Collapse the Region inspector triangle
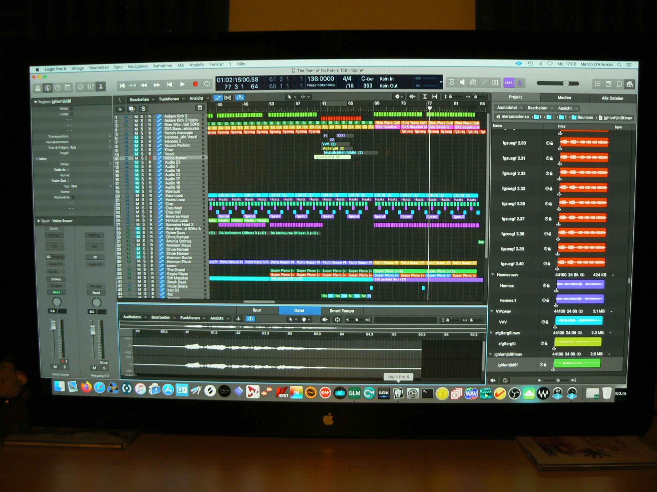657x492 pixels. coord(36,102)
